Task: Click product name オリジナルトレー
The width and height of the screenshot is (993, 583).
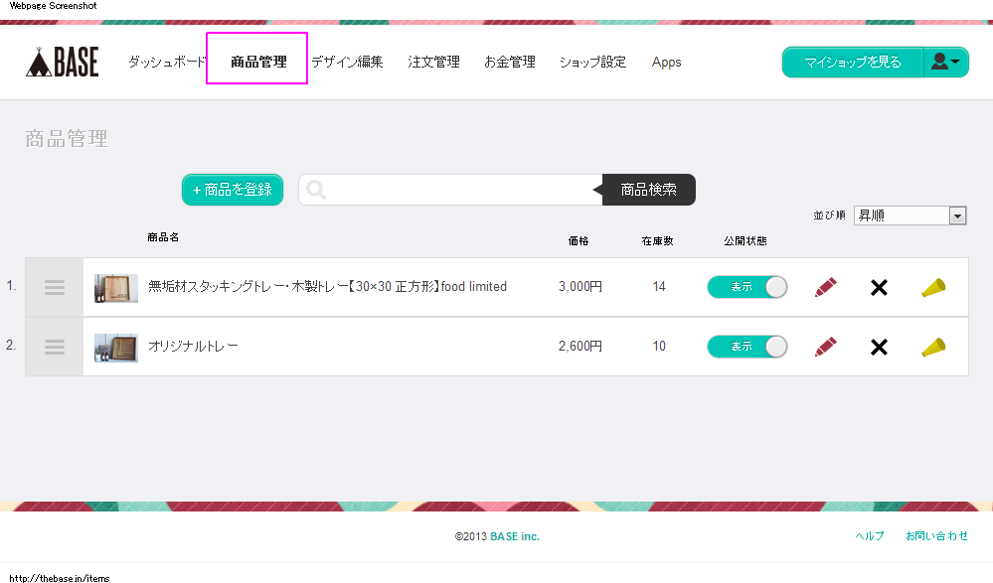Action: coord(193,347)
